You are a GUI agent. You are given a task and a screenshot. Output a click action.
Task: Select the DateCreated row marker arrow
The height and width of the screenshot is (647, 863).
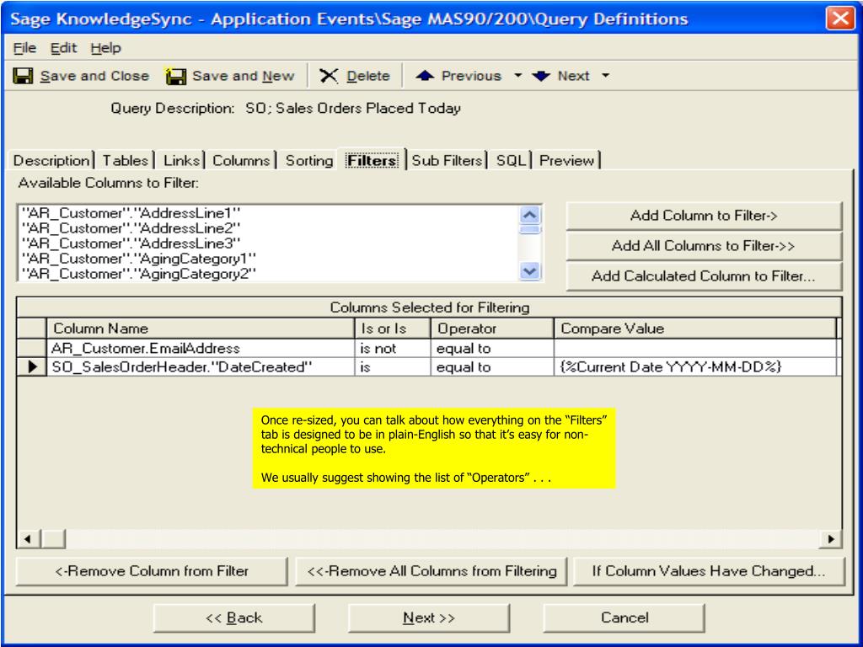tap(32, 366)
